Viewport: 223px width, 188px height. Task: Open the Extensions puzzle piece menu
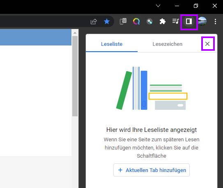[163, 22]
